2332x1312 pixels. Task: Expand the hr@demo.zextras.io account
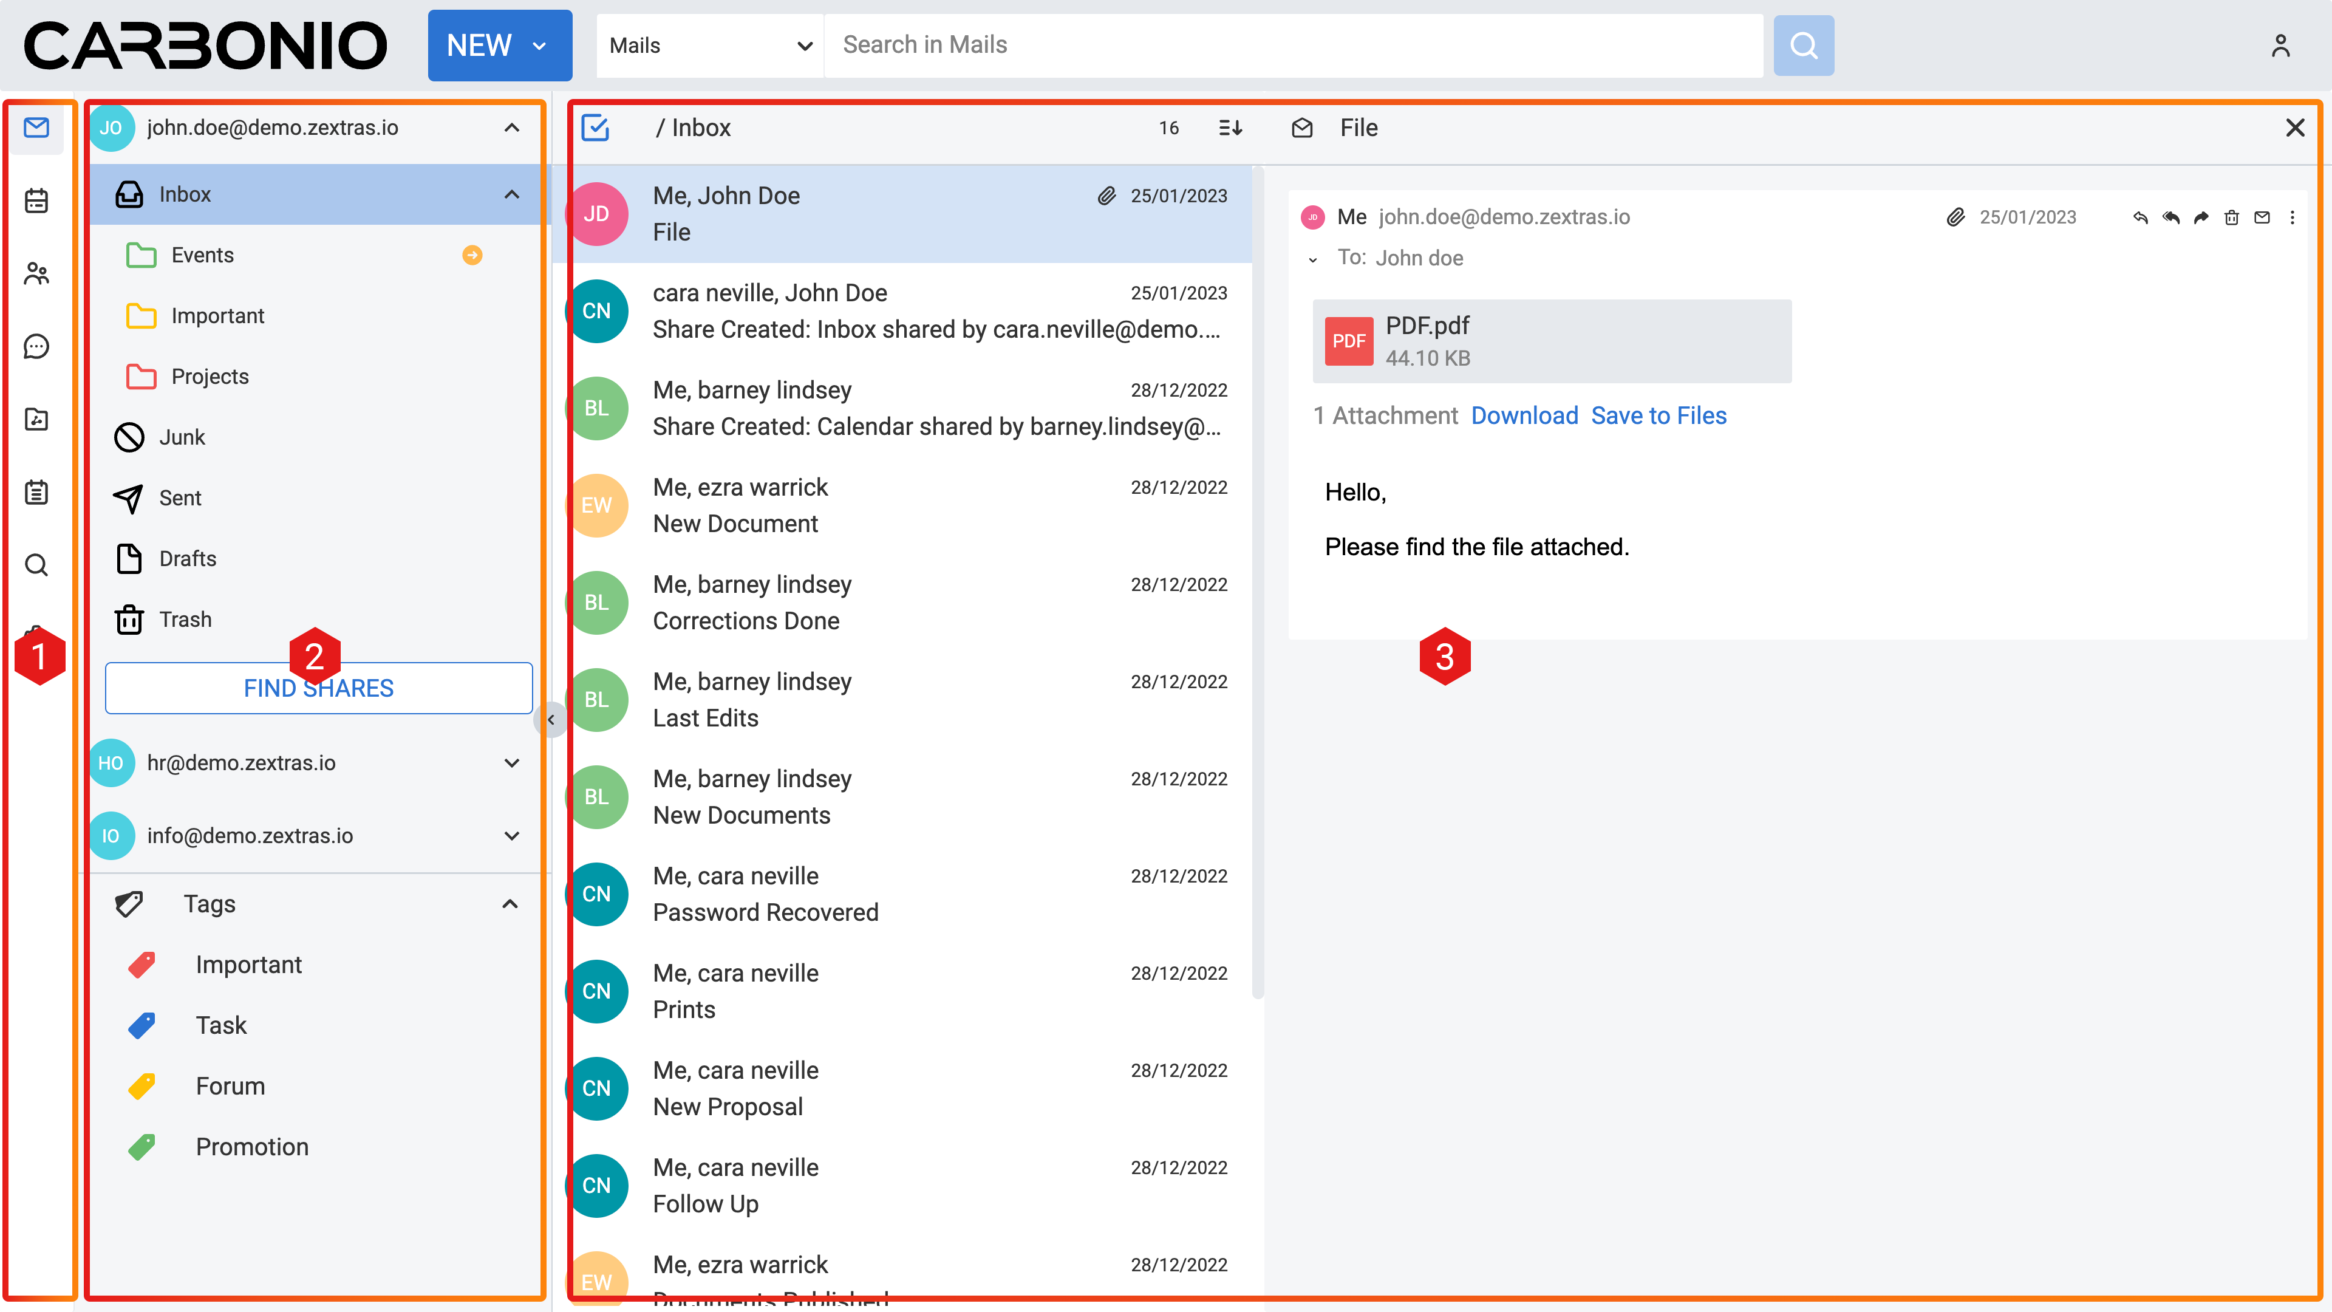pos(511,764)
